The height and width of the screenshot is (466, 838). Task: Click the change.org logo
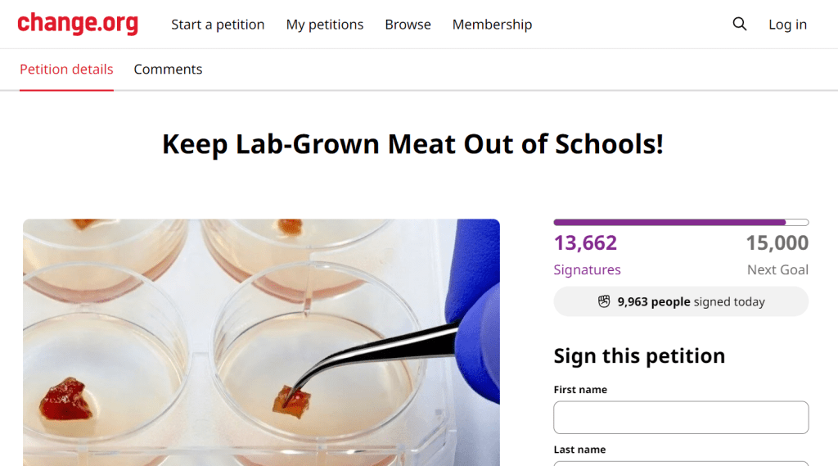[x=78, y=24]
